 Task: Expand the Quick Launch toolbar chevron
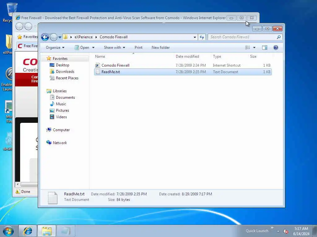(x=272, y=227)
